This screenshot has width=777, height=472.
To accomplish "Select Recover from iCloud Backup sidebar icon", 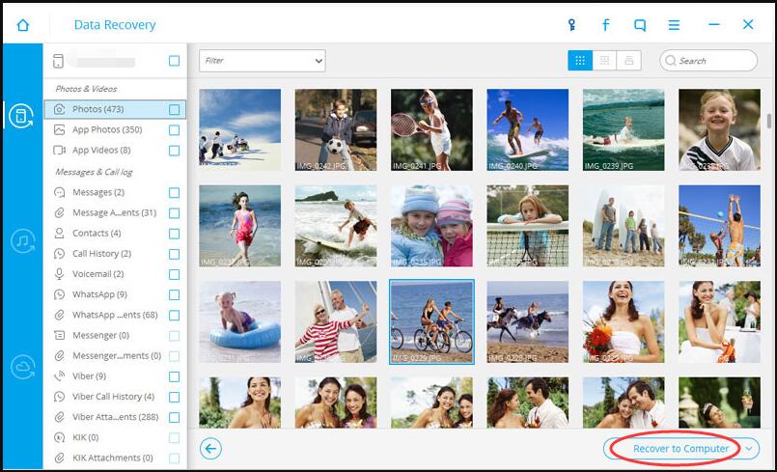I will point(23,368).
